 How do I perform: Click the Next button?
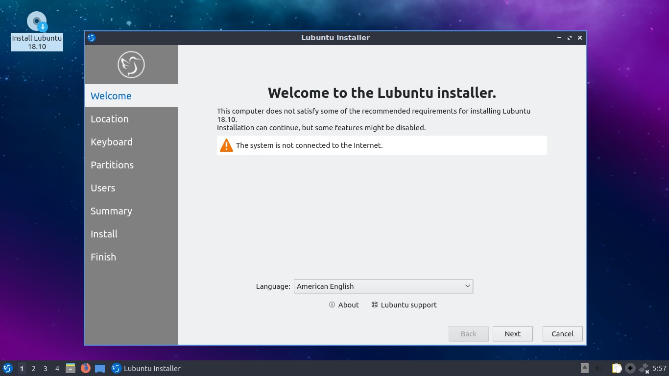click(512, 333)
